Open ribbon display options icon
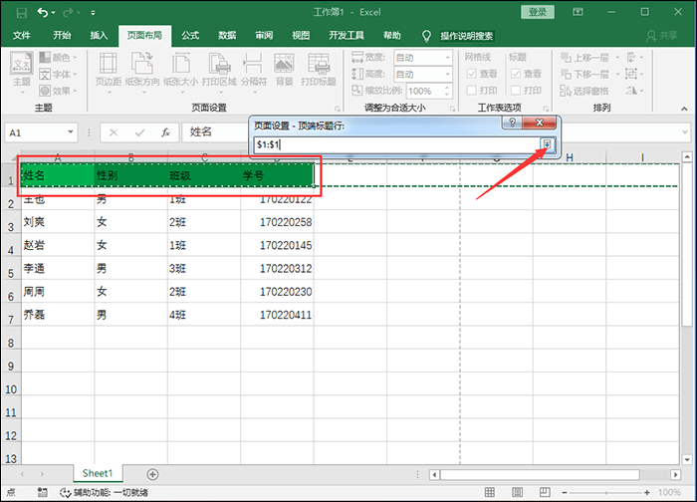This screenshot has height=502, width=697. (578, 12)
